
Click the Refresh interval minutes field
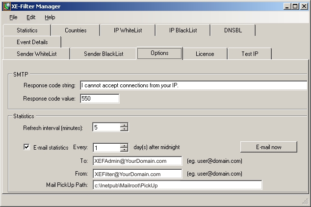point(106,128)
